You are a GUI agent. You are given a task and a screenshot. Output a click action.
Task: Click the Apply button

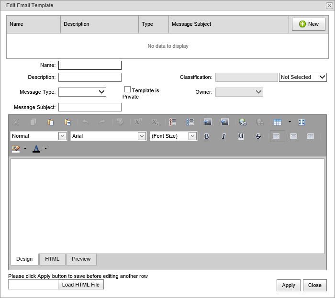tap(289, 285)
